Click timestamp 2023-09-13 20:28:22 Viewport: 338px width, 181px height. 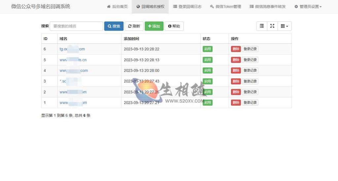coord(141,49)
